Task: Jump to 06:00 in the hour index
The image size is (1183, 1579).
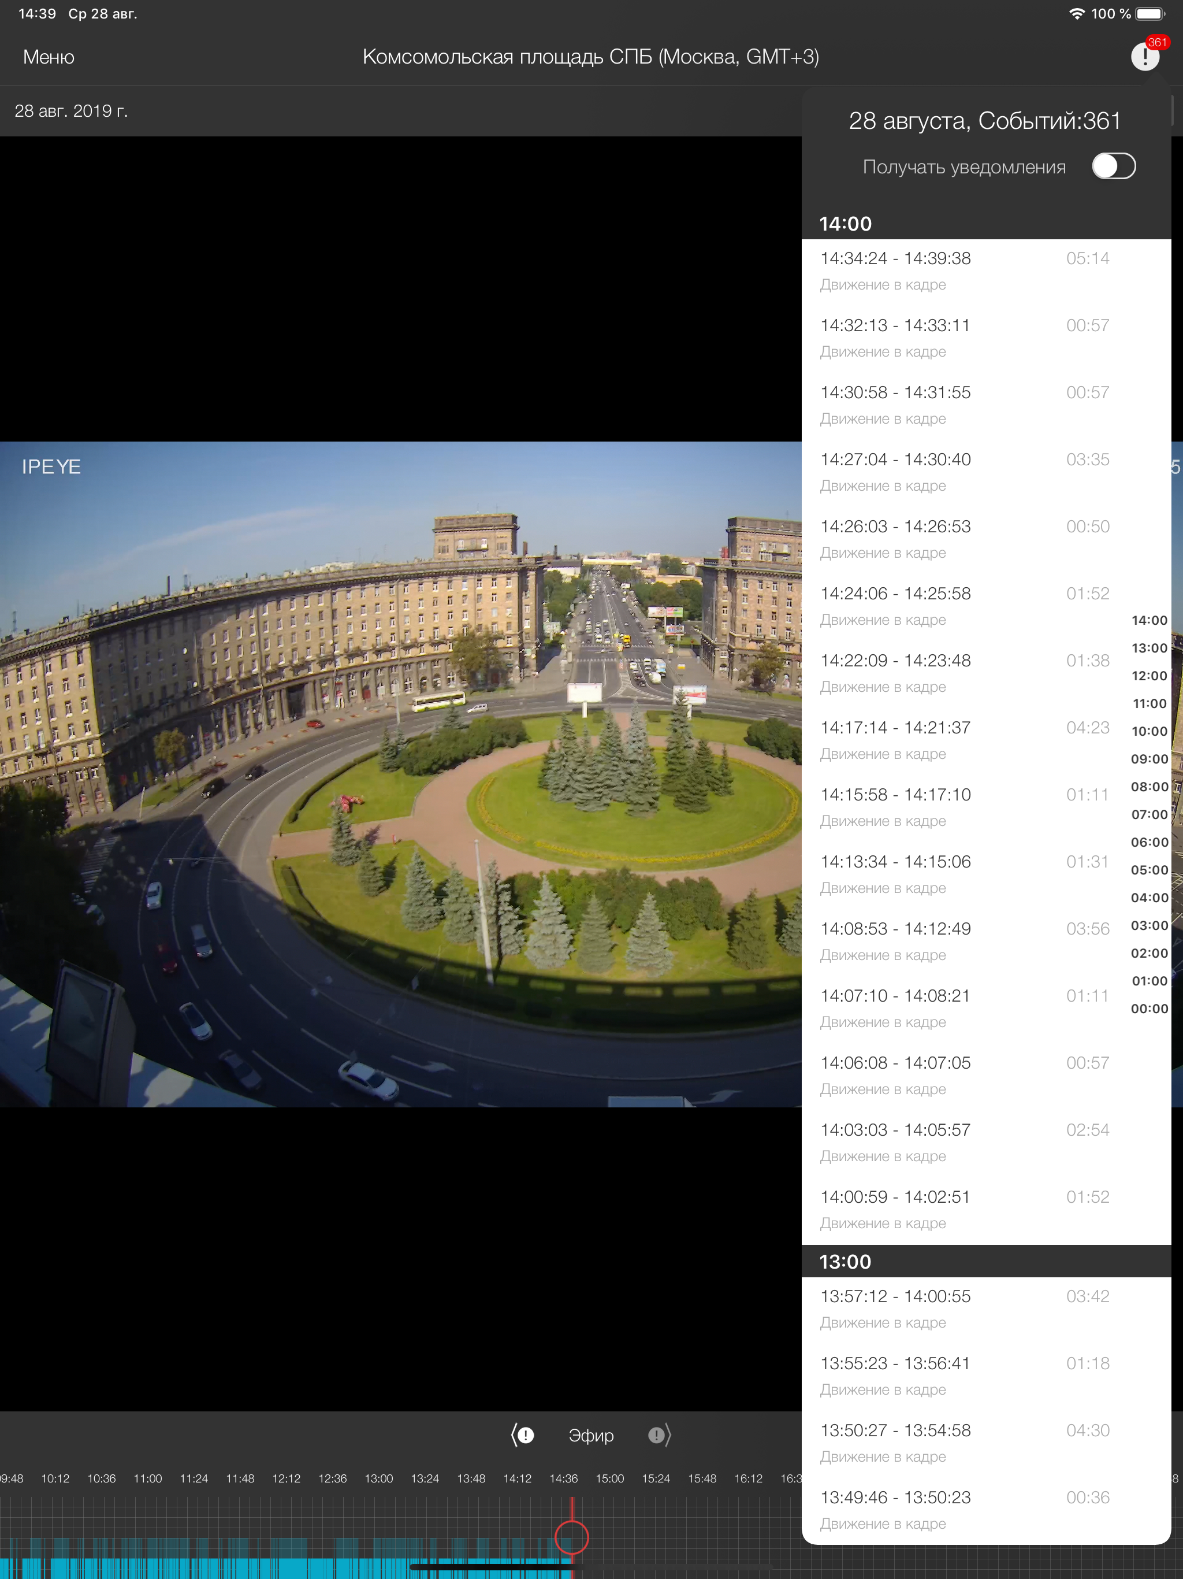Action: pos(1149,843)
